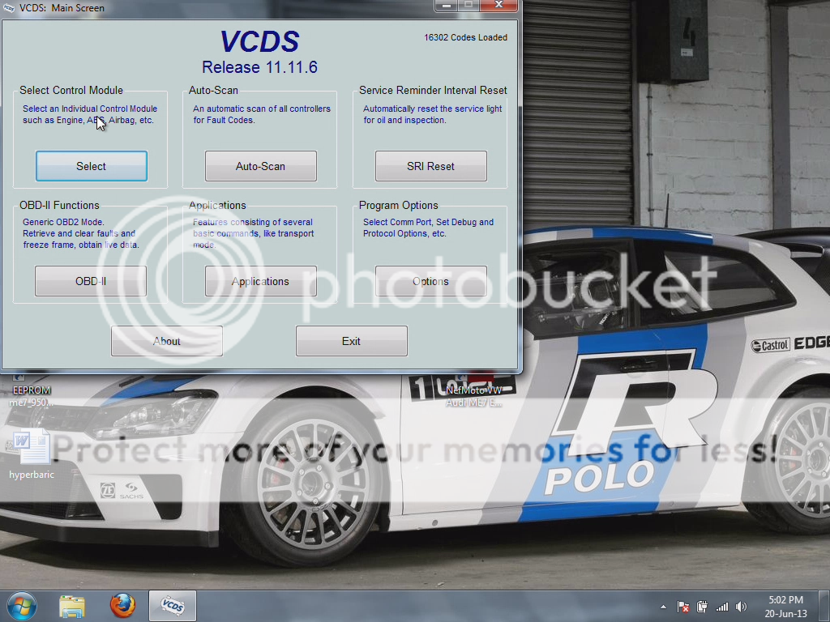Image resolution: width=830 pixels, height=622 pixels.
Task: Open the Action Center flag icon
Action: (x=683, y=606)
